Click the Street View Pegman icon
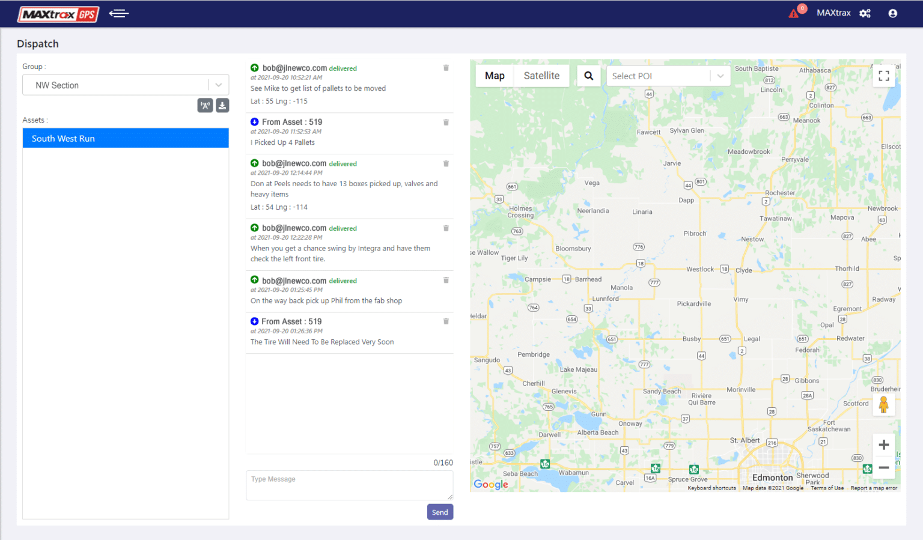923x540 pixels. (x=884, y=405)
